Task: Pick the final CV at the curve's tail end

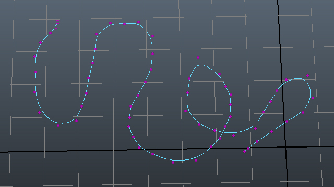Action: pyautogui.click(x=245, y=151)
